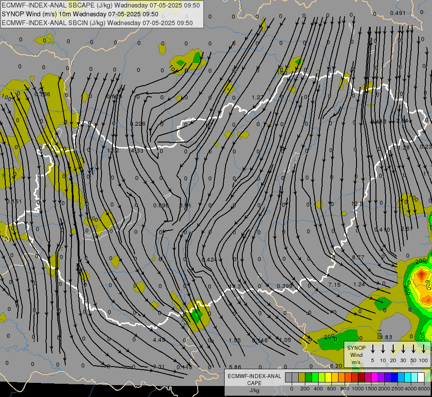Screen dimensions: 432x397
Task: Click the SBCIN title line
Action: [x=97, y=23]
